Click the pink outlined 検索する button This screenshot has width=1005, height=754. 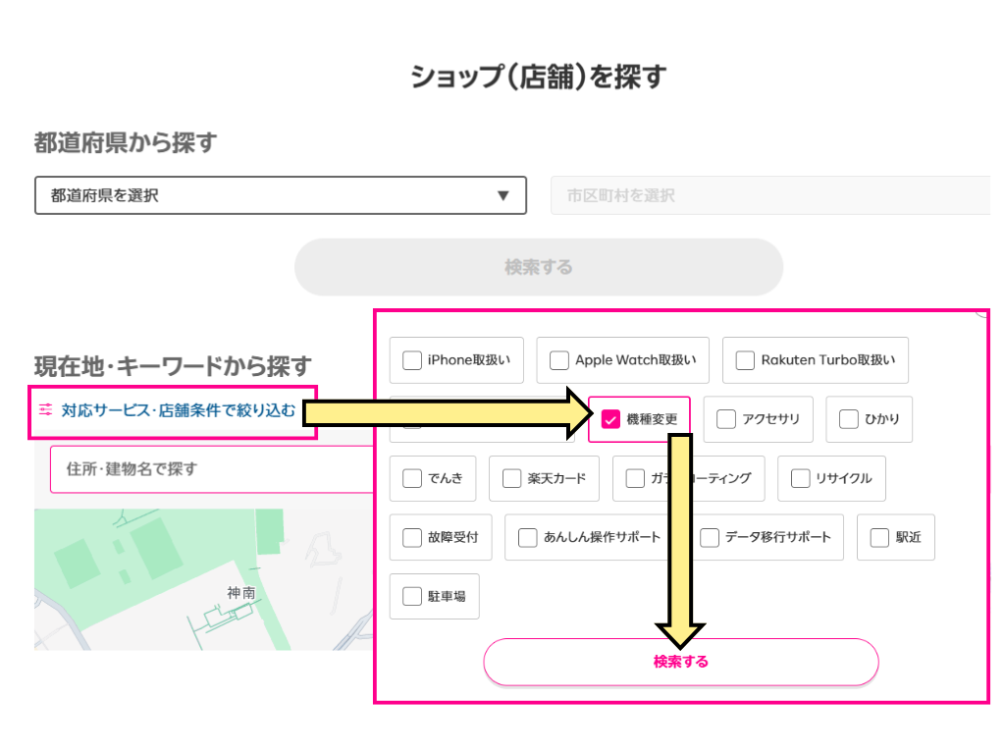click(x=680, y=662)
